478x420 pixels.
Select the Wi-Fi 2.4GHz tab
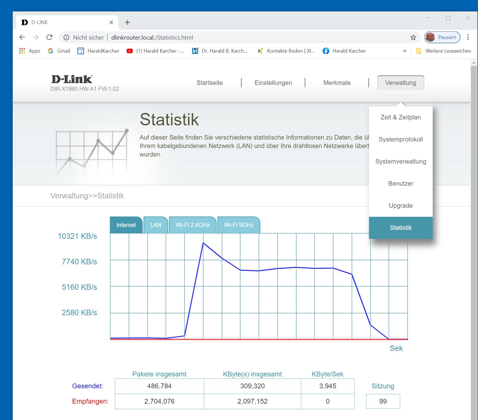193,225
